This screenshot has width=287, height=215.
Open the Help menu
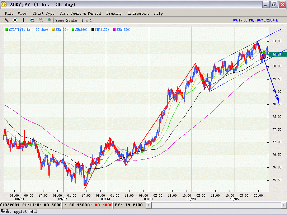pyautogui.click(x=158, y=13)
